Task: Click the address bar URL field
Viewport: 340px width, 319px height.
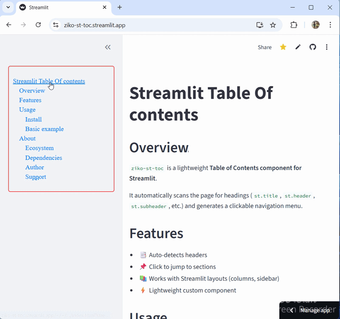Action: [153, 25]
